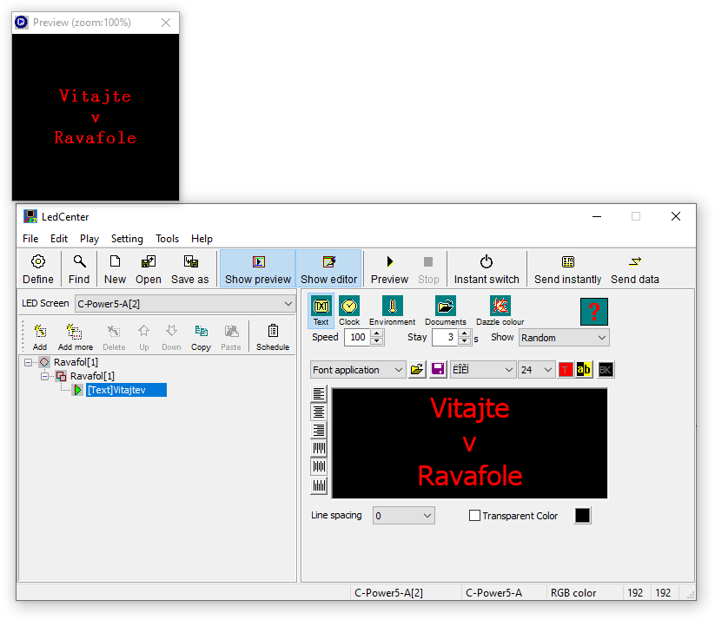Decrease the Stay seconds with stepper
Image resolution: width=715 pixels, height=620 pixels.
pyautogui.click(x=464, y=341)
